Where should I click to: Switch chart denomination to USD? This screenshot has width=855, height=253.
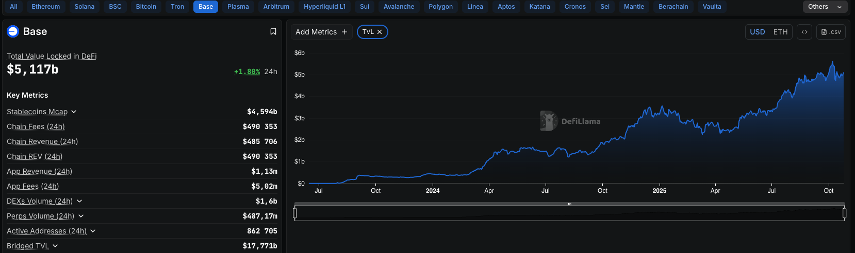click(757, 32)
